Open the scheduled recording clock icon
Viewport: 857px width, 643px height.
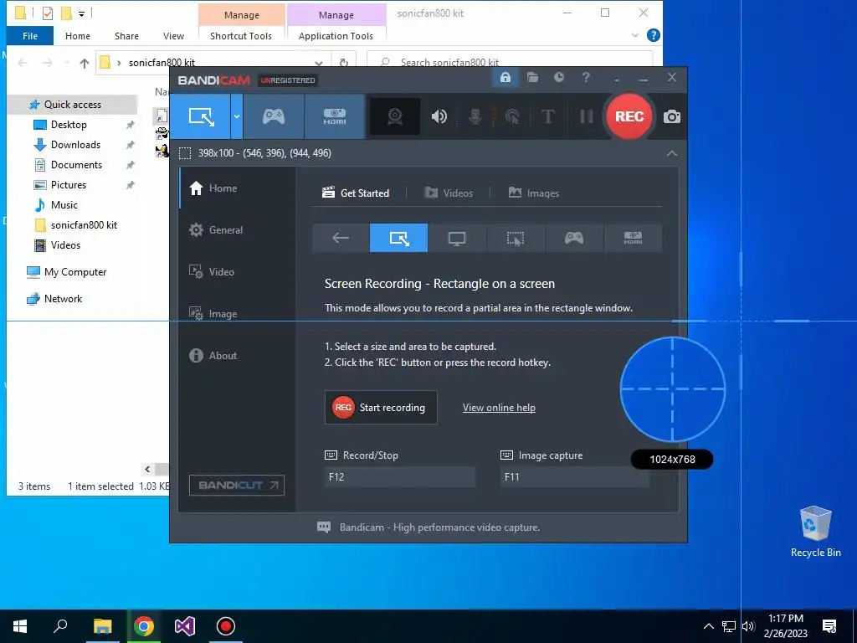[558, 77]
